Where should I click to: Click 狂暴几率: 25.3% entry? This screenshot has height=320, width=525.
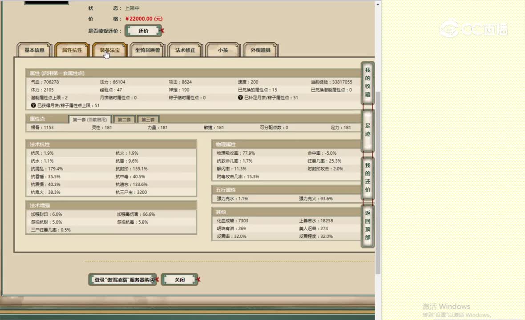tap(324, 161)
